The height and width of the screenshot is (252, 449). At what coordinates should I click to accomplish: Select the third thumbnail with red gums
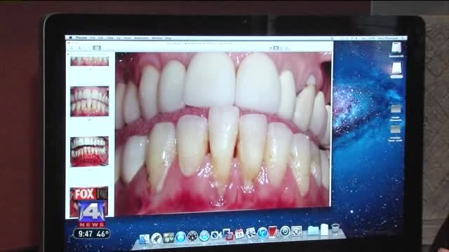click(x=90, y=151)
